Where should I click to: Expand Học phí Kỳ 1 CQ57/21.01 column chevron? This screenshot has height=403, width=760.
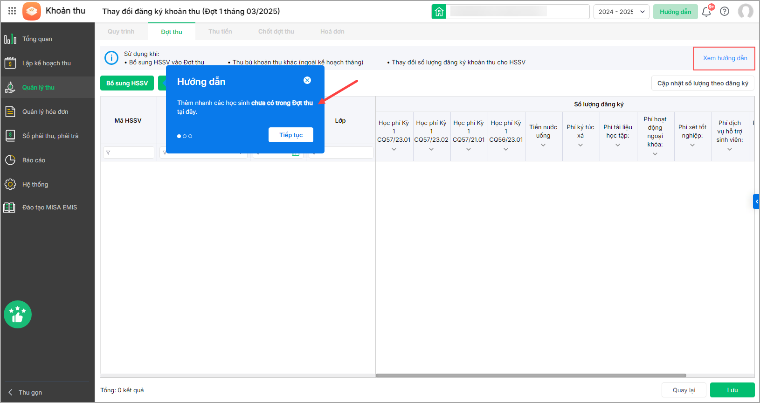pos(469,149)
